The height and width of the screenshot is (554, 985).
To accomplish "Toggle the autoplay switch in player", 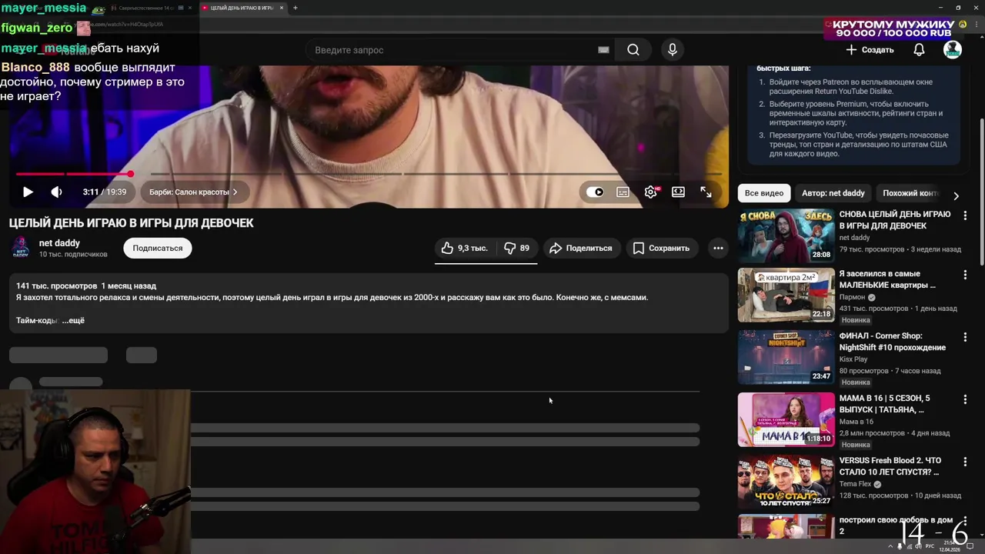I will tap(595, 192).
